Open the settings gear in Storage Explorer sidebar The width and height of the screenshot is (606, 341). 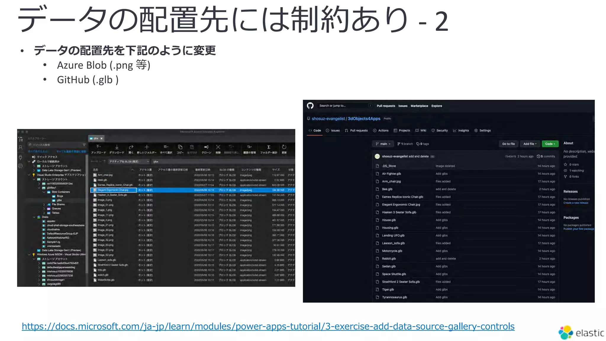click(x=20, y=166)
